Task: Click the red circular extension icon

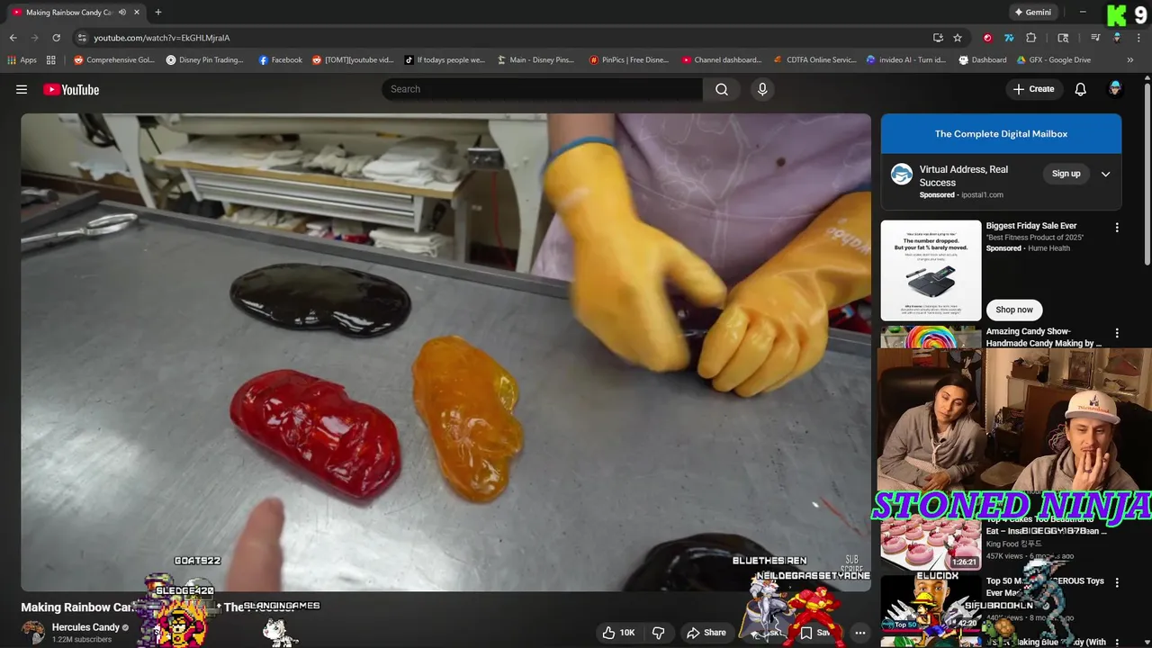Action: tap(987, 38)
